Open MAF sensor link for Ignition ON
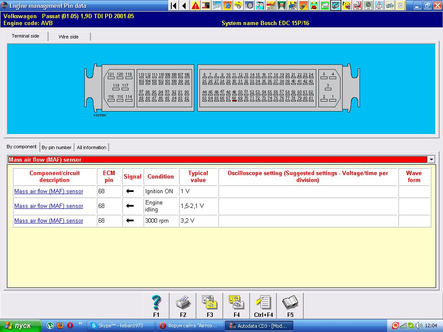 point(48,192)
